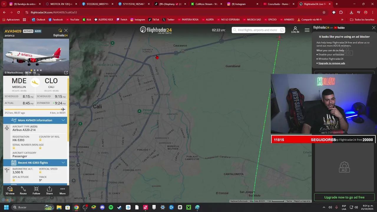Show the flight Route
This screenshot has height=212, width=377.
pyautogui.click(x=23, y=191)
